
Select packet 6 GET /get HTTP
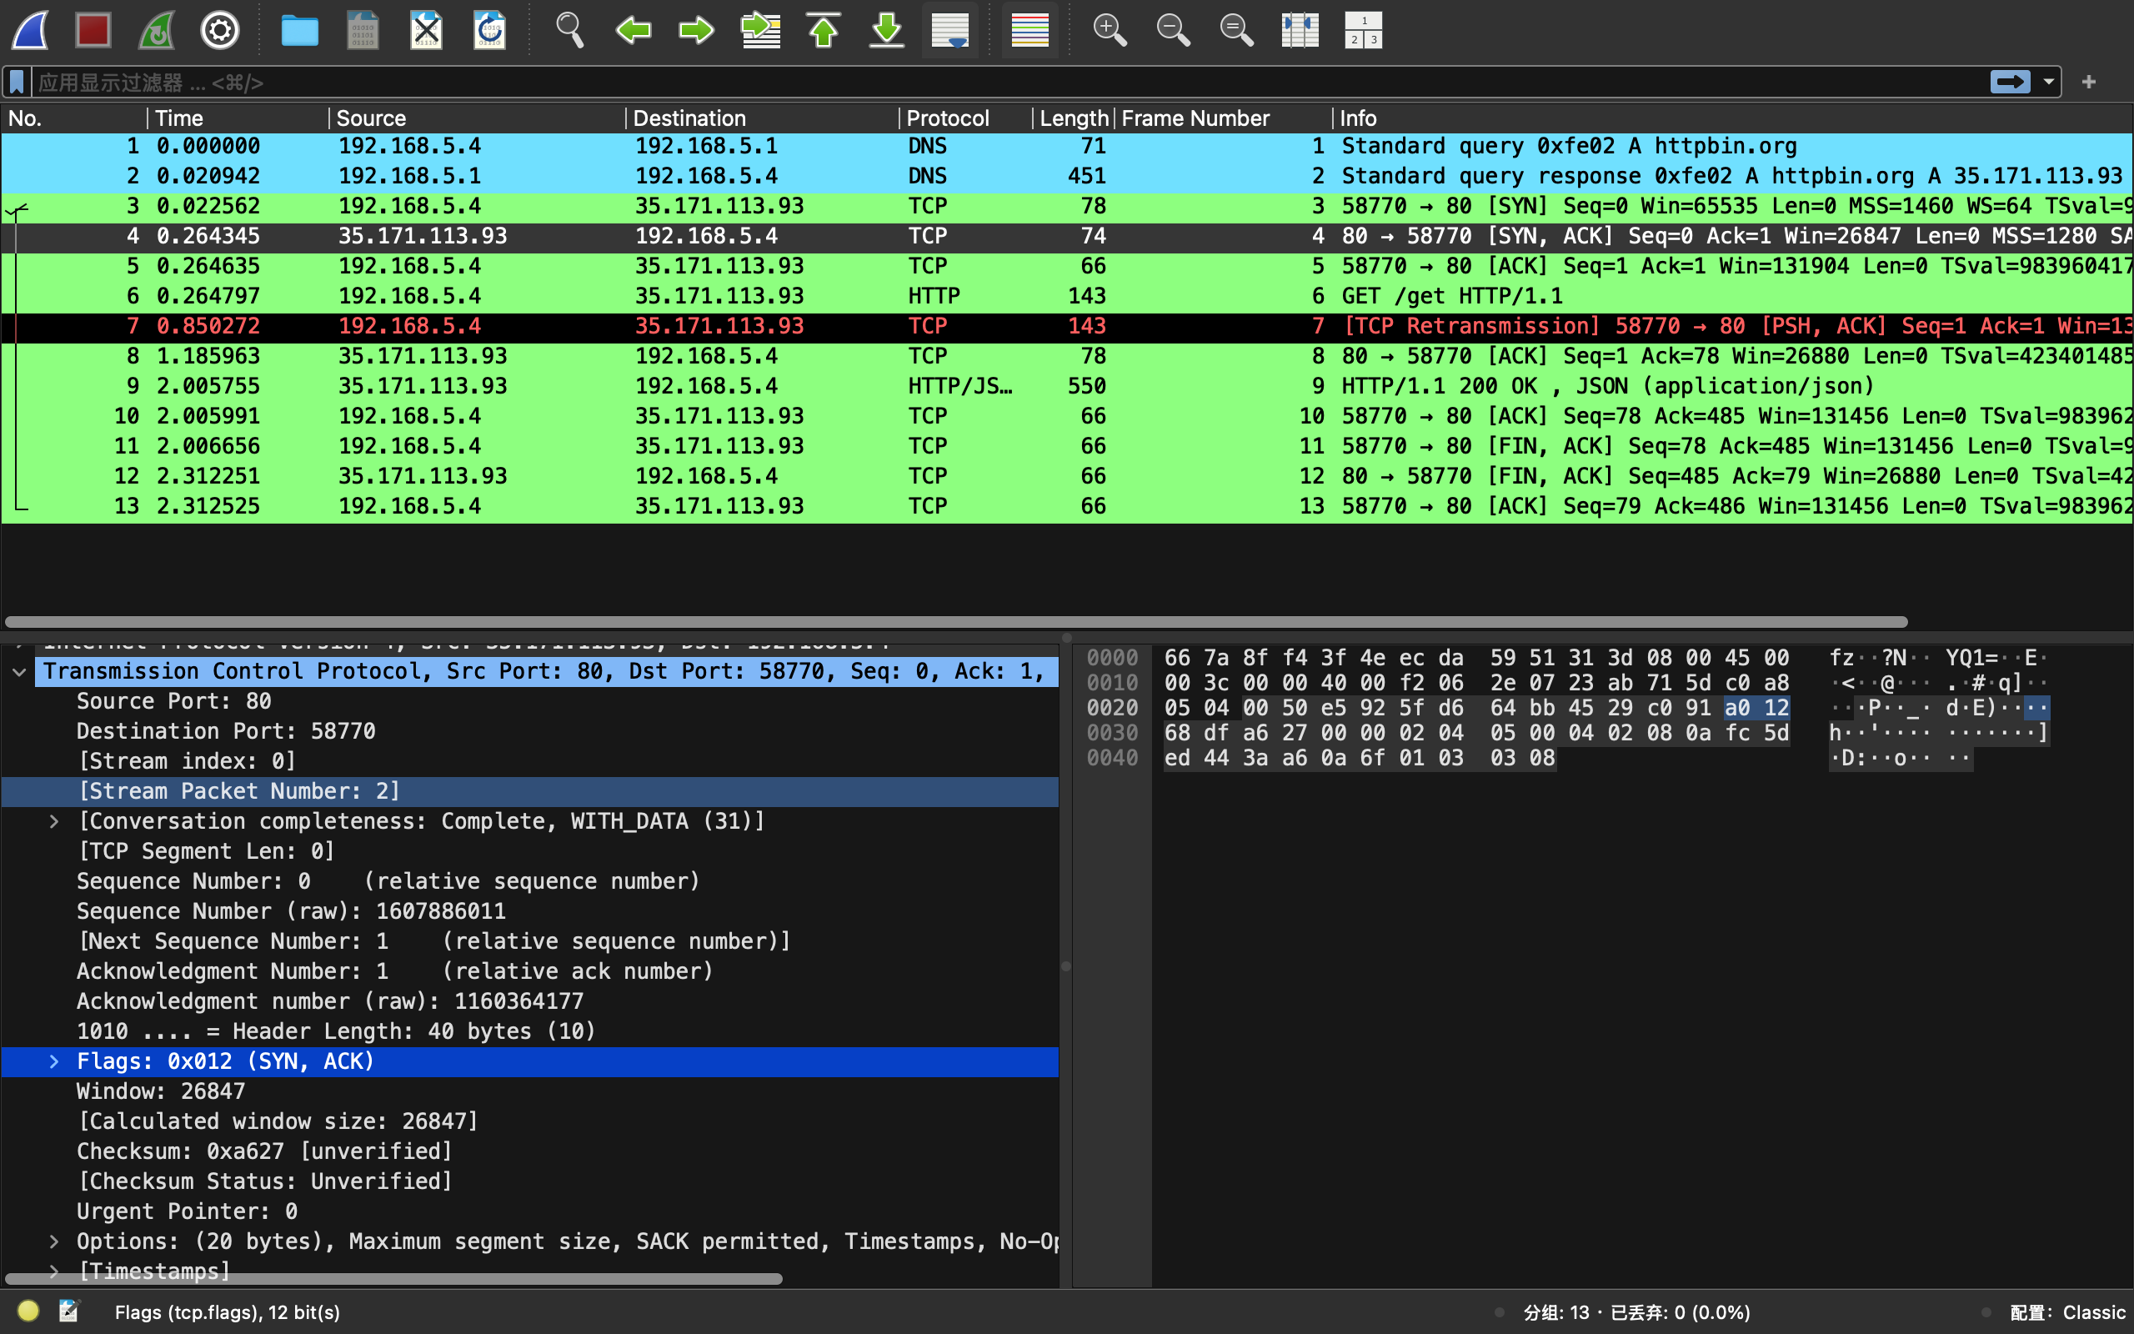click(1067, 297)
